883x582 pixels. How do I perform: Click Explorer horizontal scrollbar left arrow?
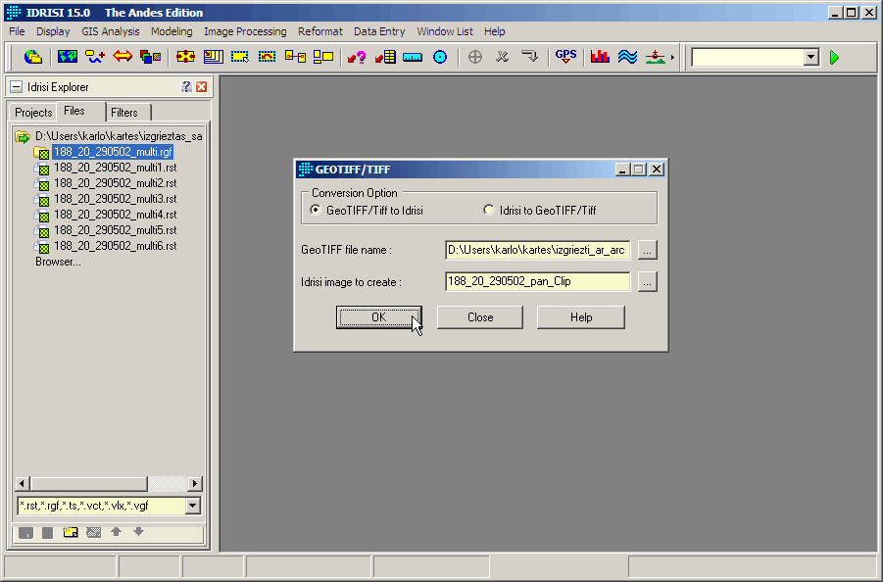(x=22, y=483)
